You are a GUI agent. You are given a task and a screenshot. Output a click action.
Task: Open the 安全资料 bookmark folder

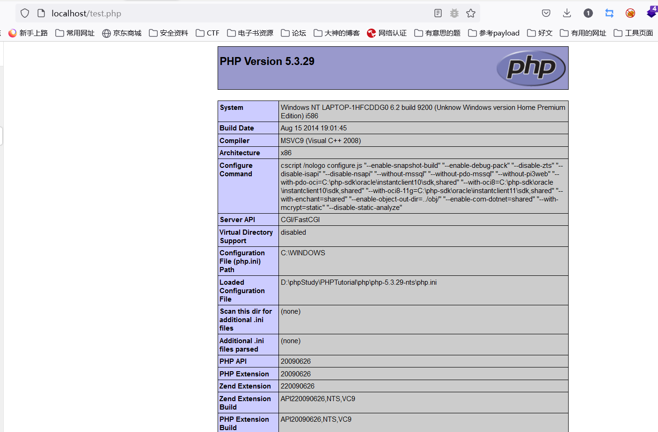click(168, 33)
